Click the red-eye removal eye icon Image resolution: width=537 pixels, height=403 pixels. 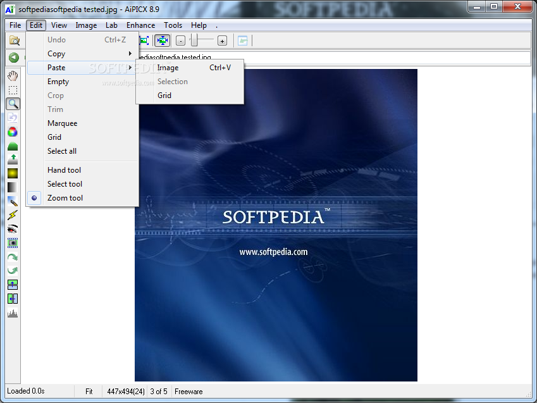click(13, 229)
